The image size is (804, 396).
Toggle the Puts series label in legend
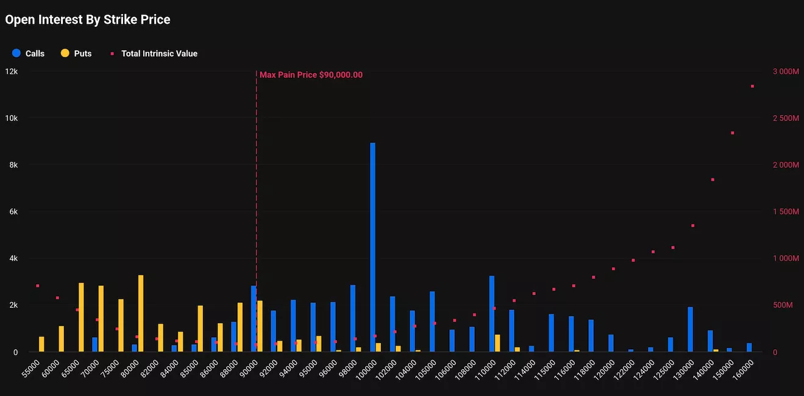pos(83,54)
